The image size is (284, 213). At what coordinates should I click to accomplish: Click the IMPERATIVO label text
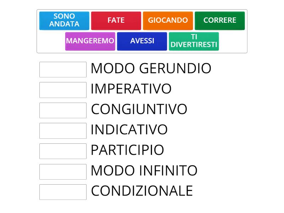click(x=131, y=89)
